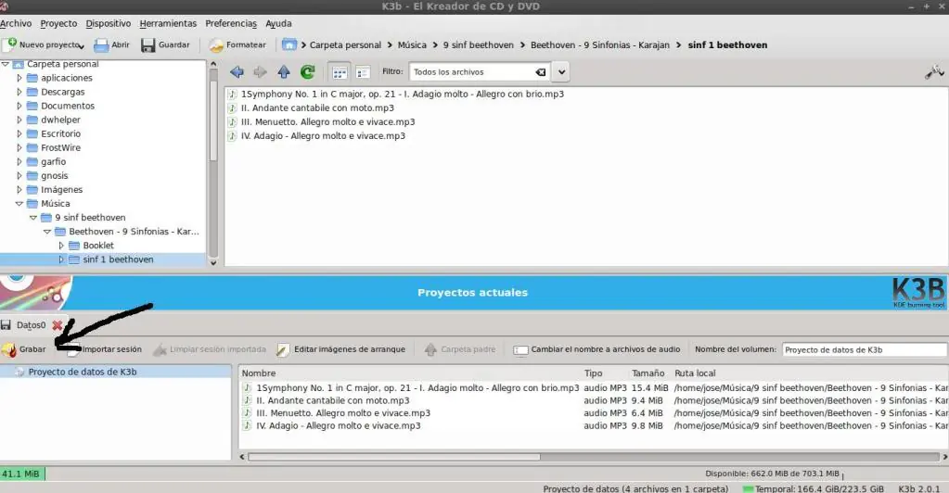Sort project files by Nombre column
This screenshot has height=493, width=949.
click(x=259, y=373)
